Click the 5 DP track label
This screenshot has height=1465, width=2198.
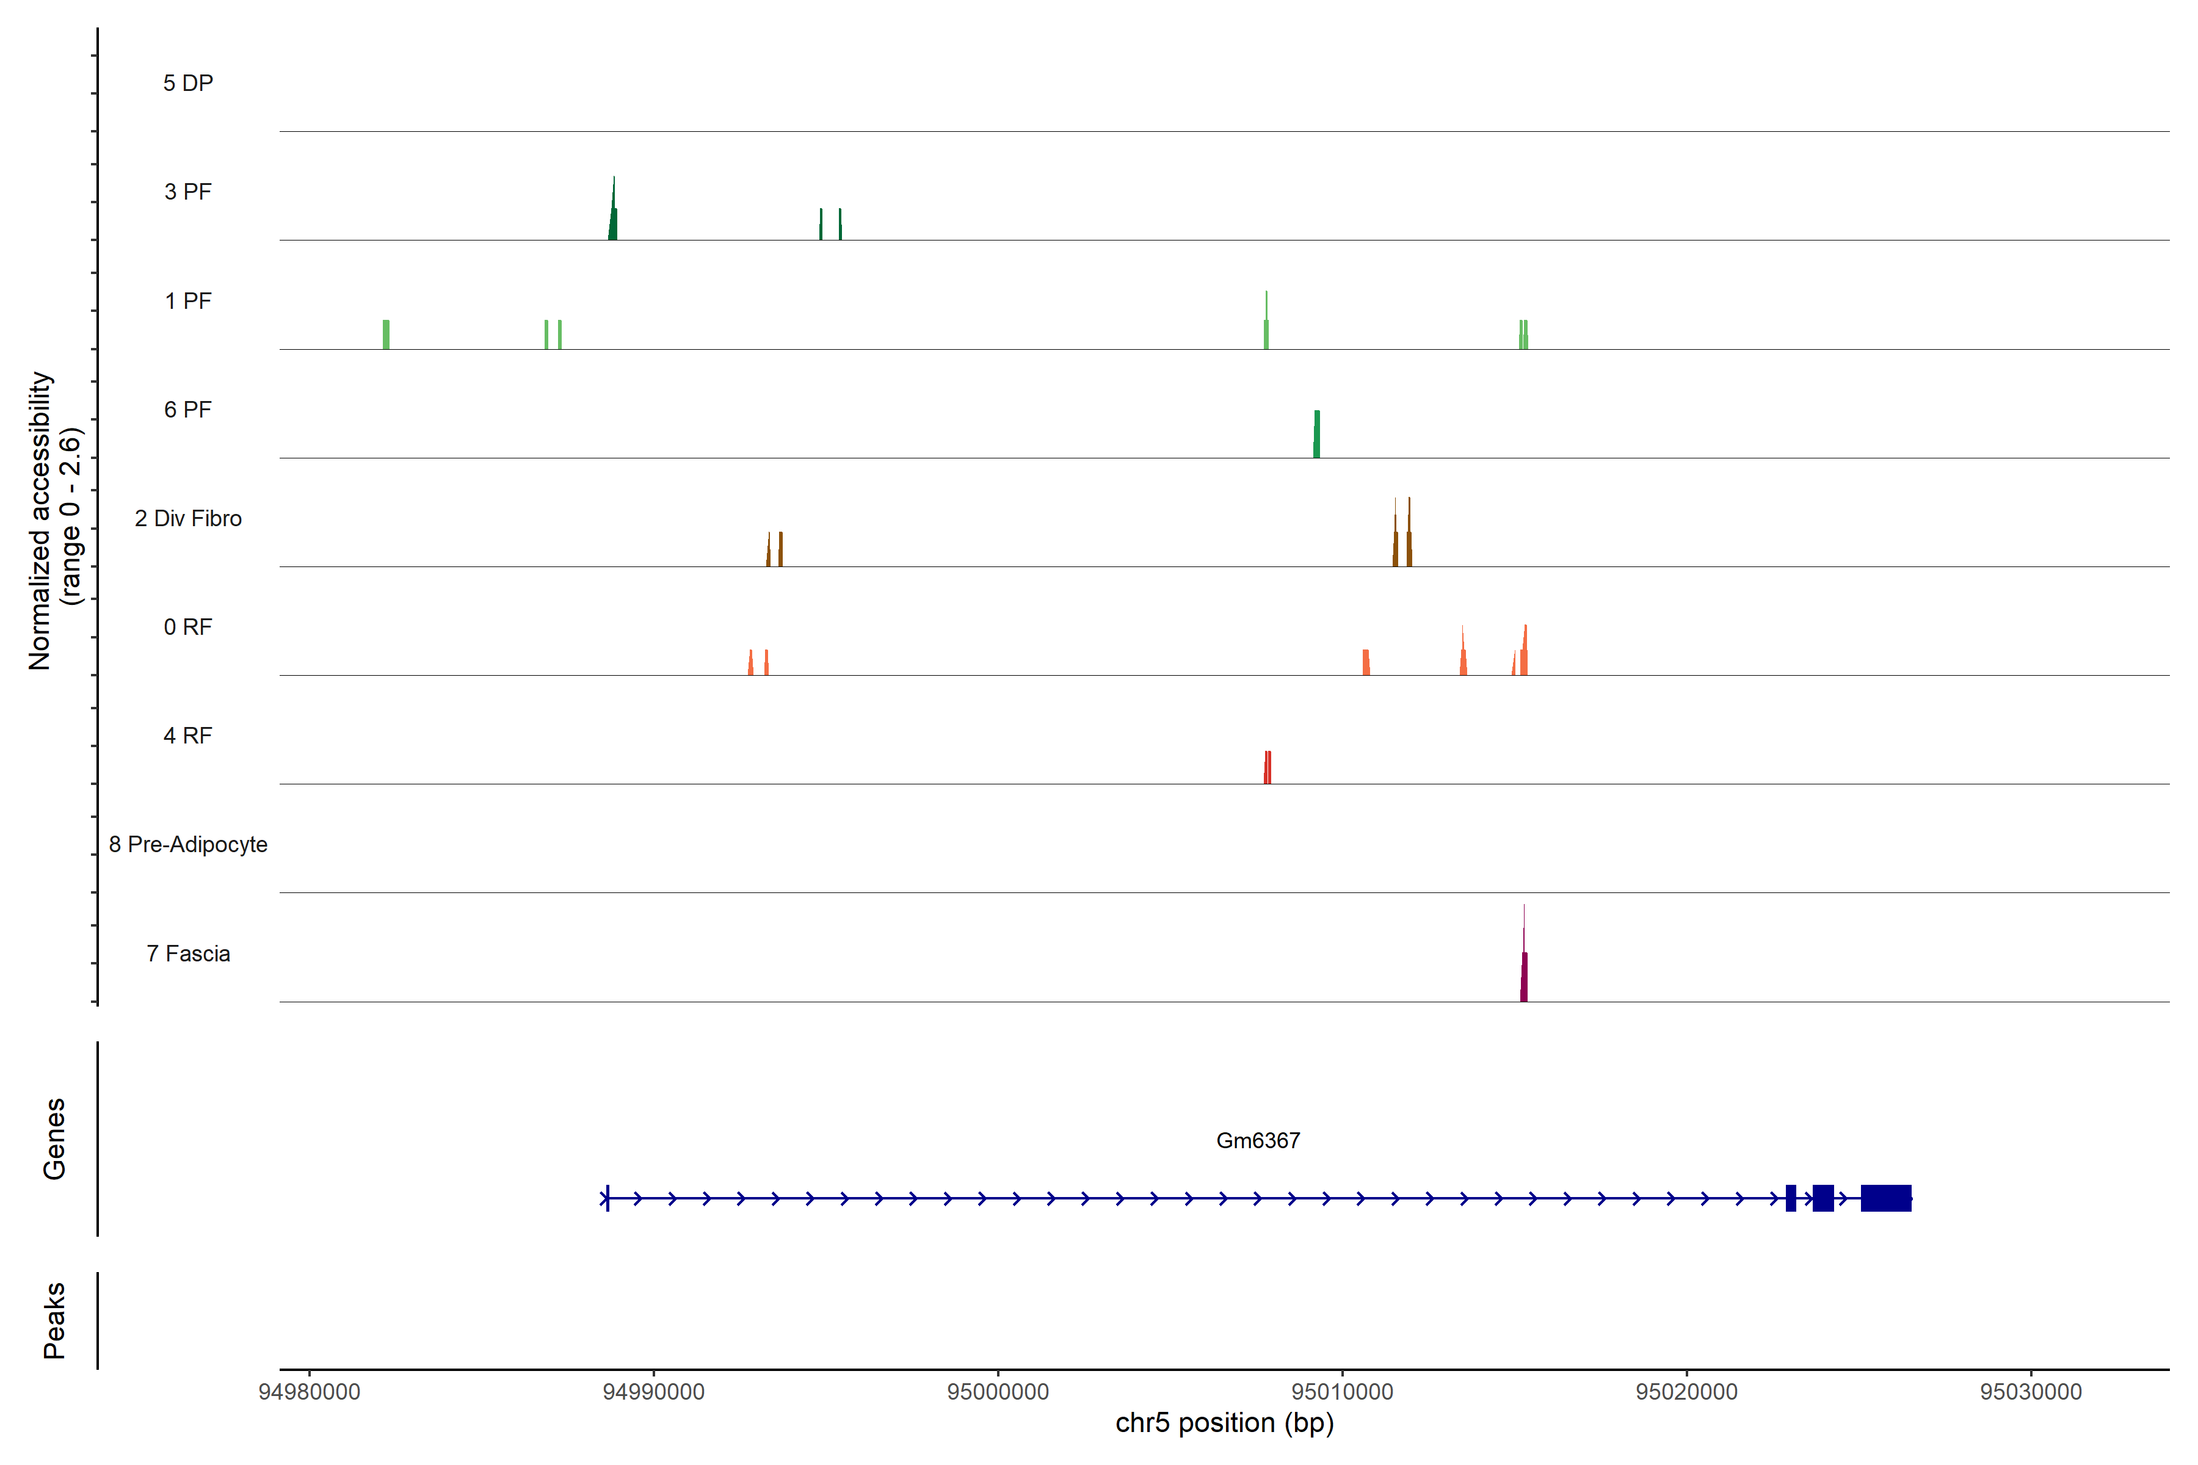pyautogui.click(x=188, y=83)
